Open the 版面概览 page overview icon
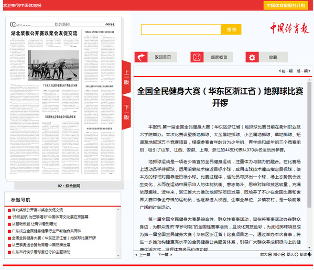The image size is (314, 270). pyautogui.click(x=197, y=57)
